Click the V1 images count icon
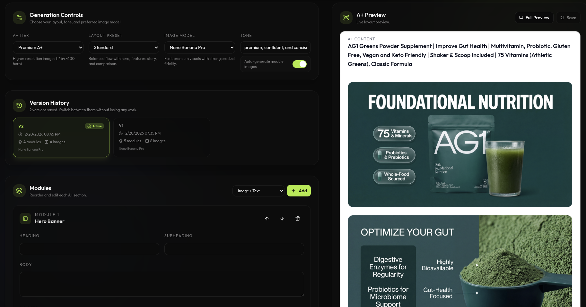 click(x=147, y=141)
